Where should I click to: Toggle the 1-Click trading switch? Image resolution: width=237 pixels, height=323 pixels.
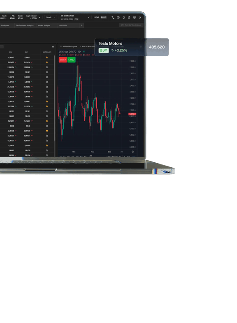[104, 18]
